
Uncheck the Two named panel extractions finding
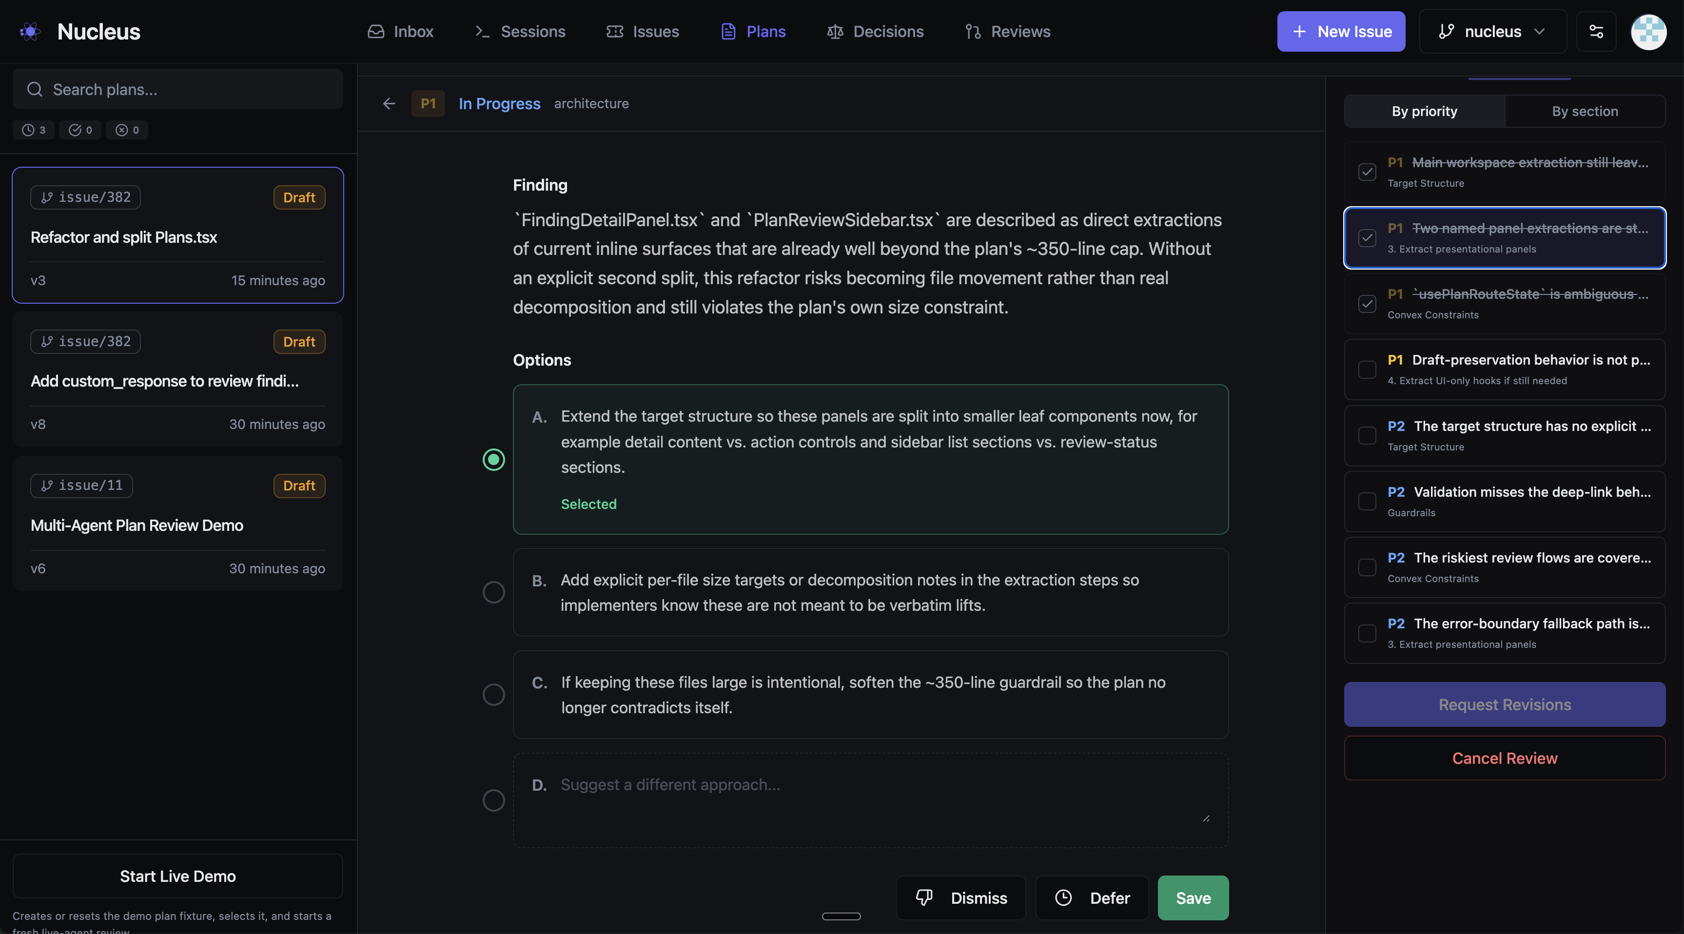click(x=1367, y=237)
